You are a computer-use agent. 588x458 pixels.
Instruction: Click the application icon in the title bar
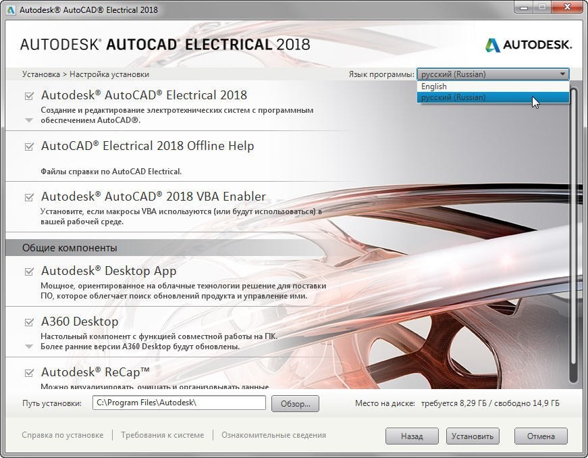[x=11, y=9]
